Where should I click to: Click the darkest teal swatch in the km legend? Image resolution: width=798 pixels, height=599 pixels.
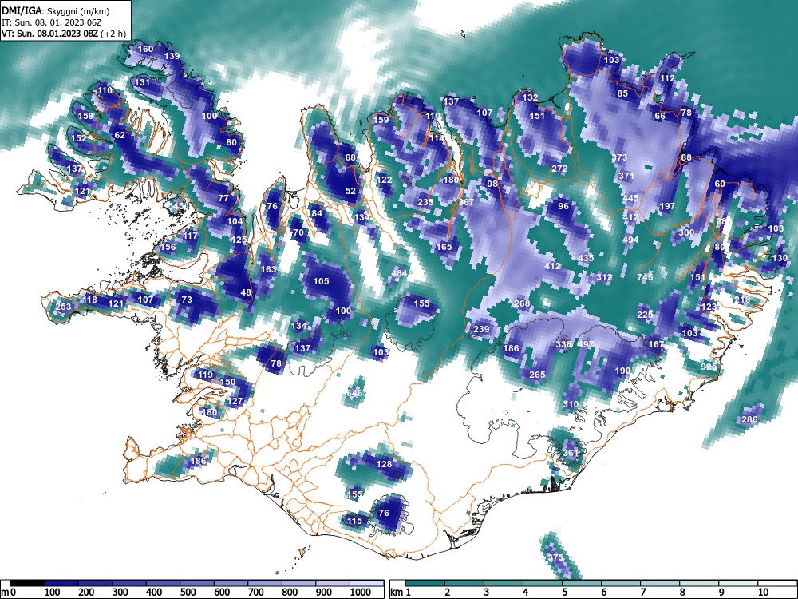[425, 583]
